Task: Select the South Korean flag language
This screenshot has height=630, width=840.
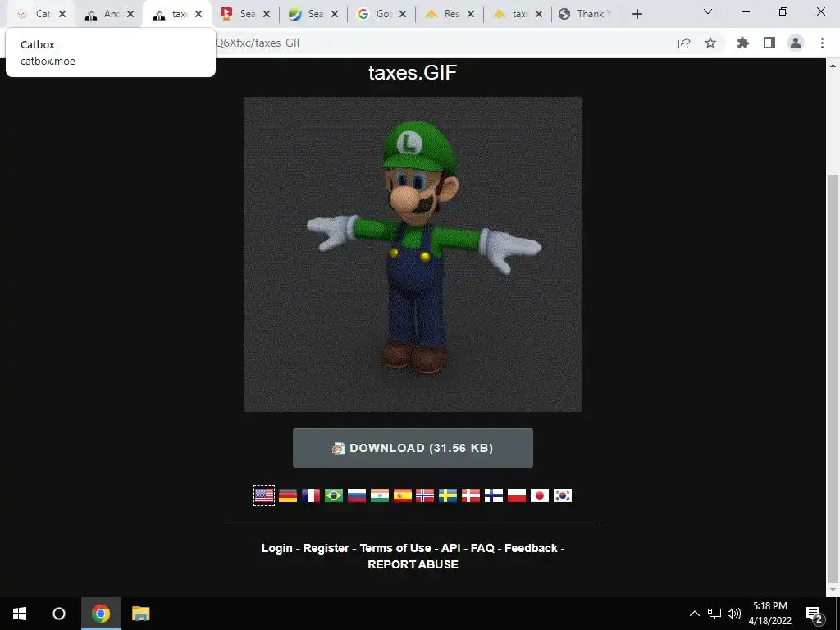Action: (x=563, y=495)
